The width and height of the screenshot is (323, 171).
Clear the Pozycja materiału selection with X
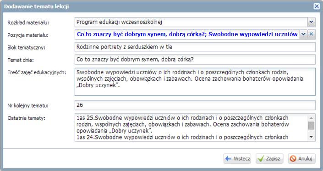point(311,34)
